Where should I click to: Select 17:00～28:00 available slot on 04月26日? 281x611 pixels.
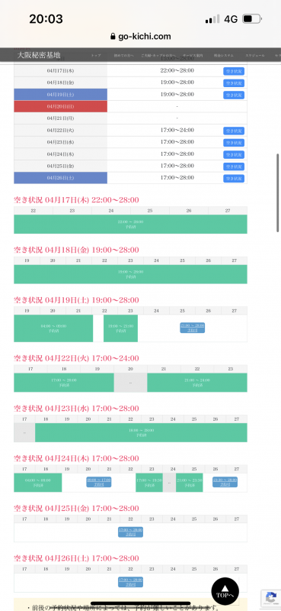130,582
